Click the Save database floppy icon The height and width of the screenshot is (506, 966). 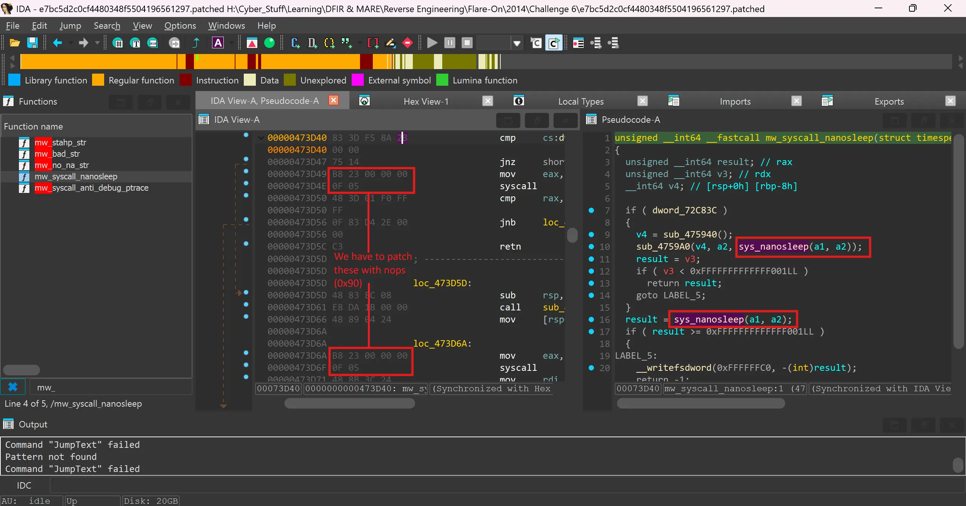(x=32, y=43)
